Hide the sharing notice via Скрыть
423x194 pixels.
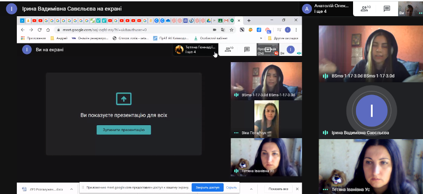click(231, 187)
